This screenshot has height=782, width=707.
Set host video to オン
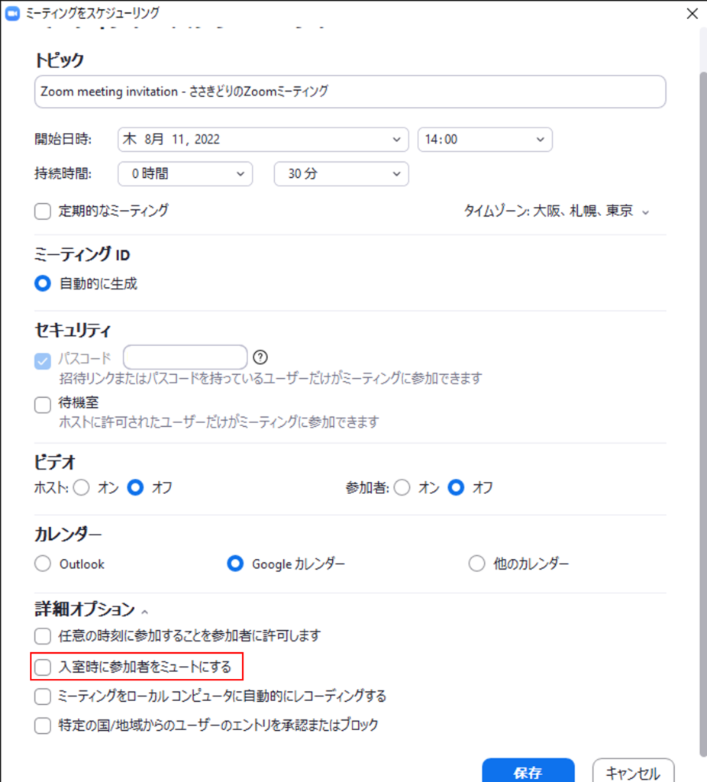point(82,487)
